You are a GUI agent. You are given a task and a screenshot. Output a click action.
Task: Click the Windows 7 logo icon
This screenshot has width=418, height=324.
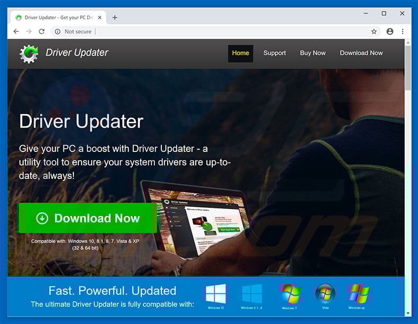[290, 294]
